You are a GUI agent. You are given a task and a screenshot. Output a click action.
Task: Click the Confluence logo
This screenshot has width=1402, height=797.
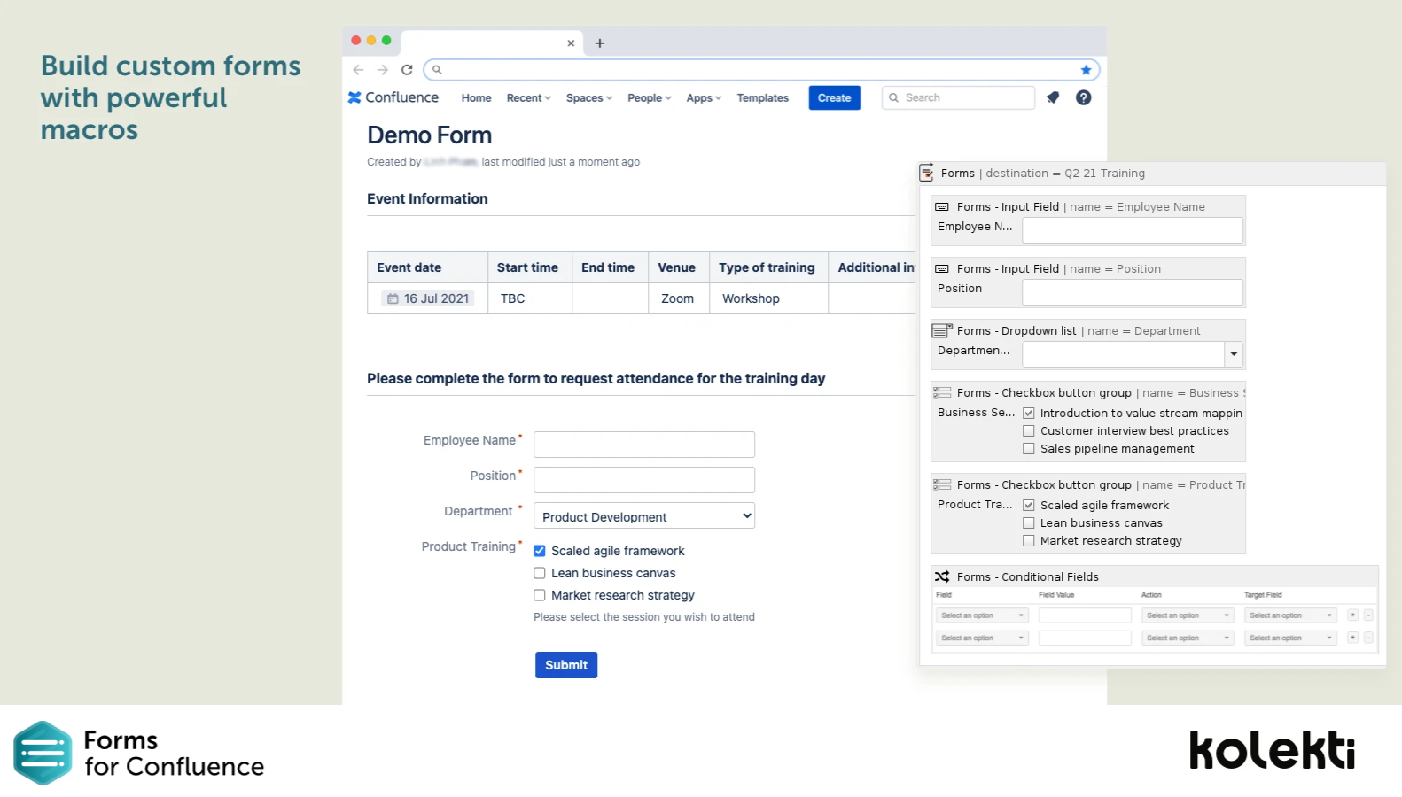pyautogui.click(x=393, y=97)
